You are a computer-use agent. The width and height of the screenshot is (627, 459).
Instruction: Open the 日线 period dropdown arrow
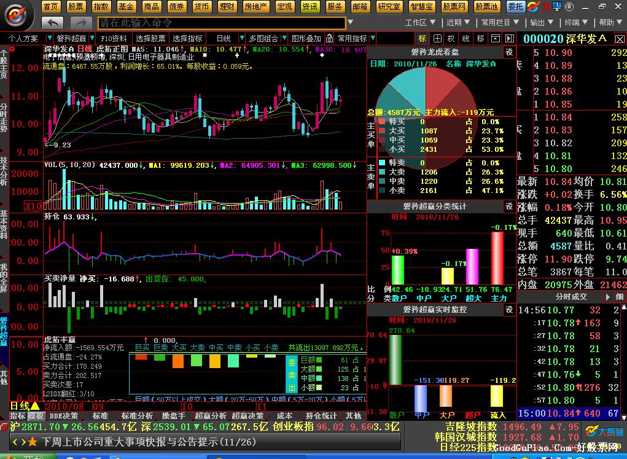pyautogui.click(x=241, y=39)
